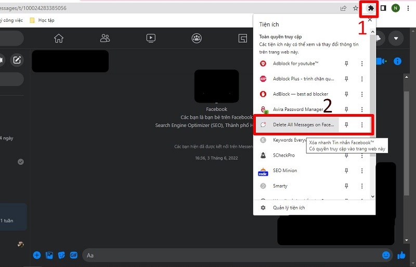416x267 pixels.
Task: Open the Friends icon in Facebook nav
Action: (x=105, y=38)
